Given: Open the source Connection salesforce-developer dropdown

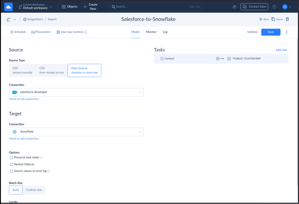Looking at the screenshot, I should click(76, 92).
